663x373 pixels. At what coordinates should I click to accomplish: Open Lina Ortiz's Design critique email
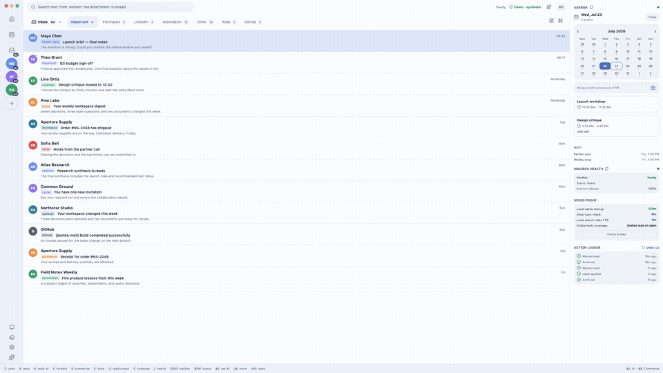(296, 84)
